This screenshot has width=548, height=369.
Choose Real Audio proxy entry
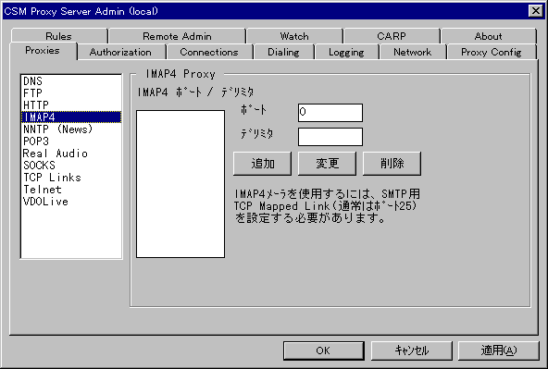tap(71, 154)
